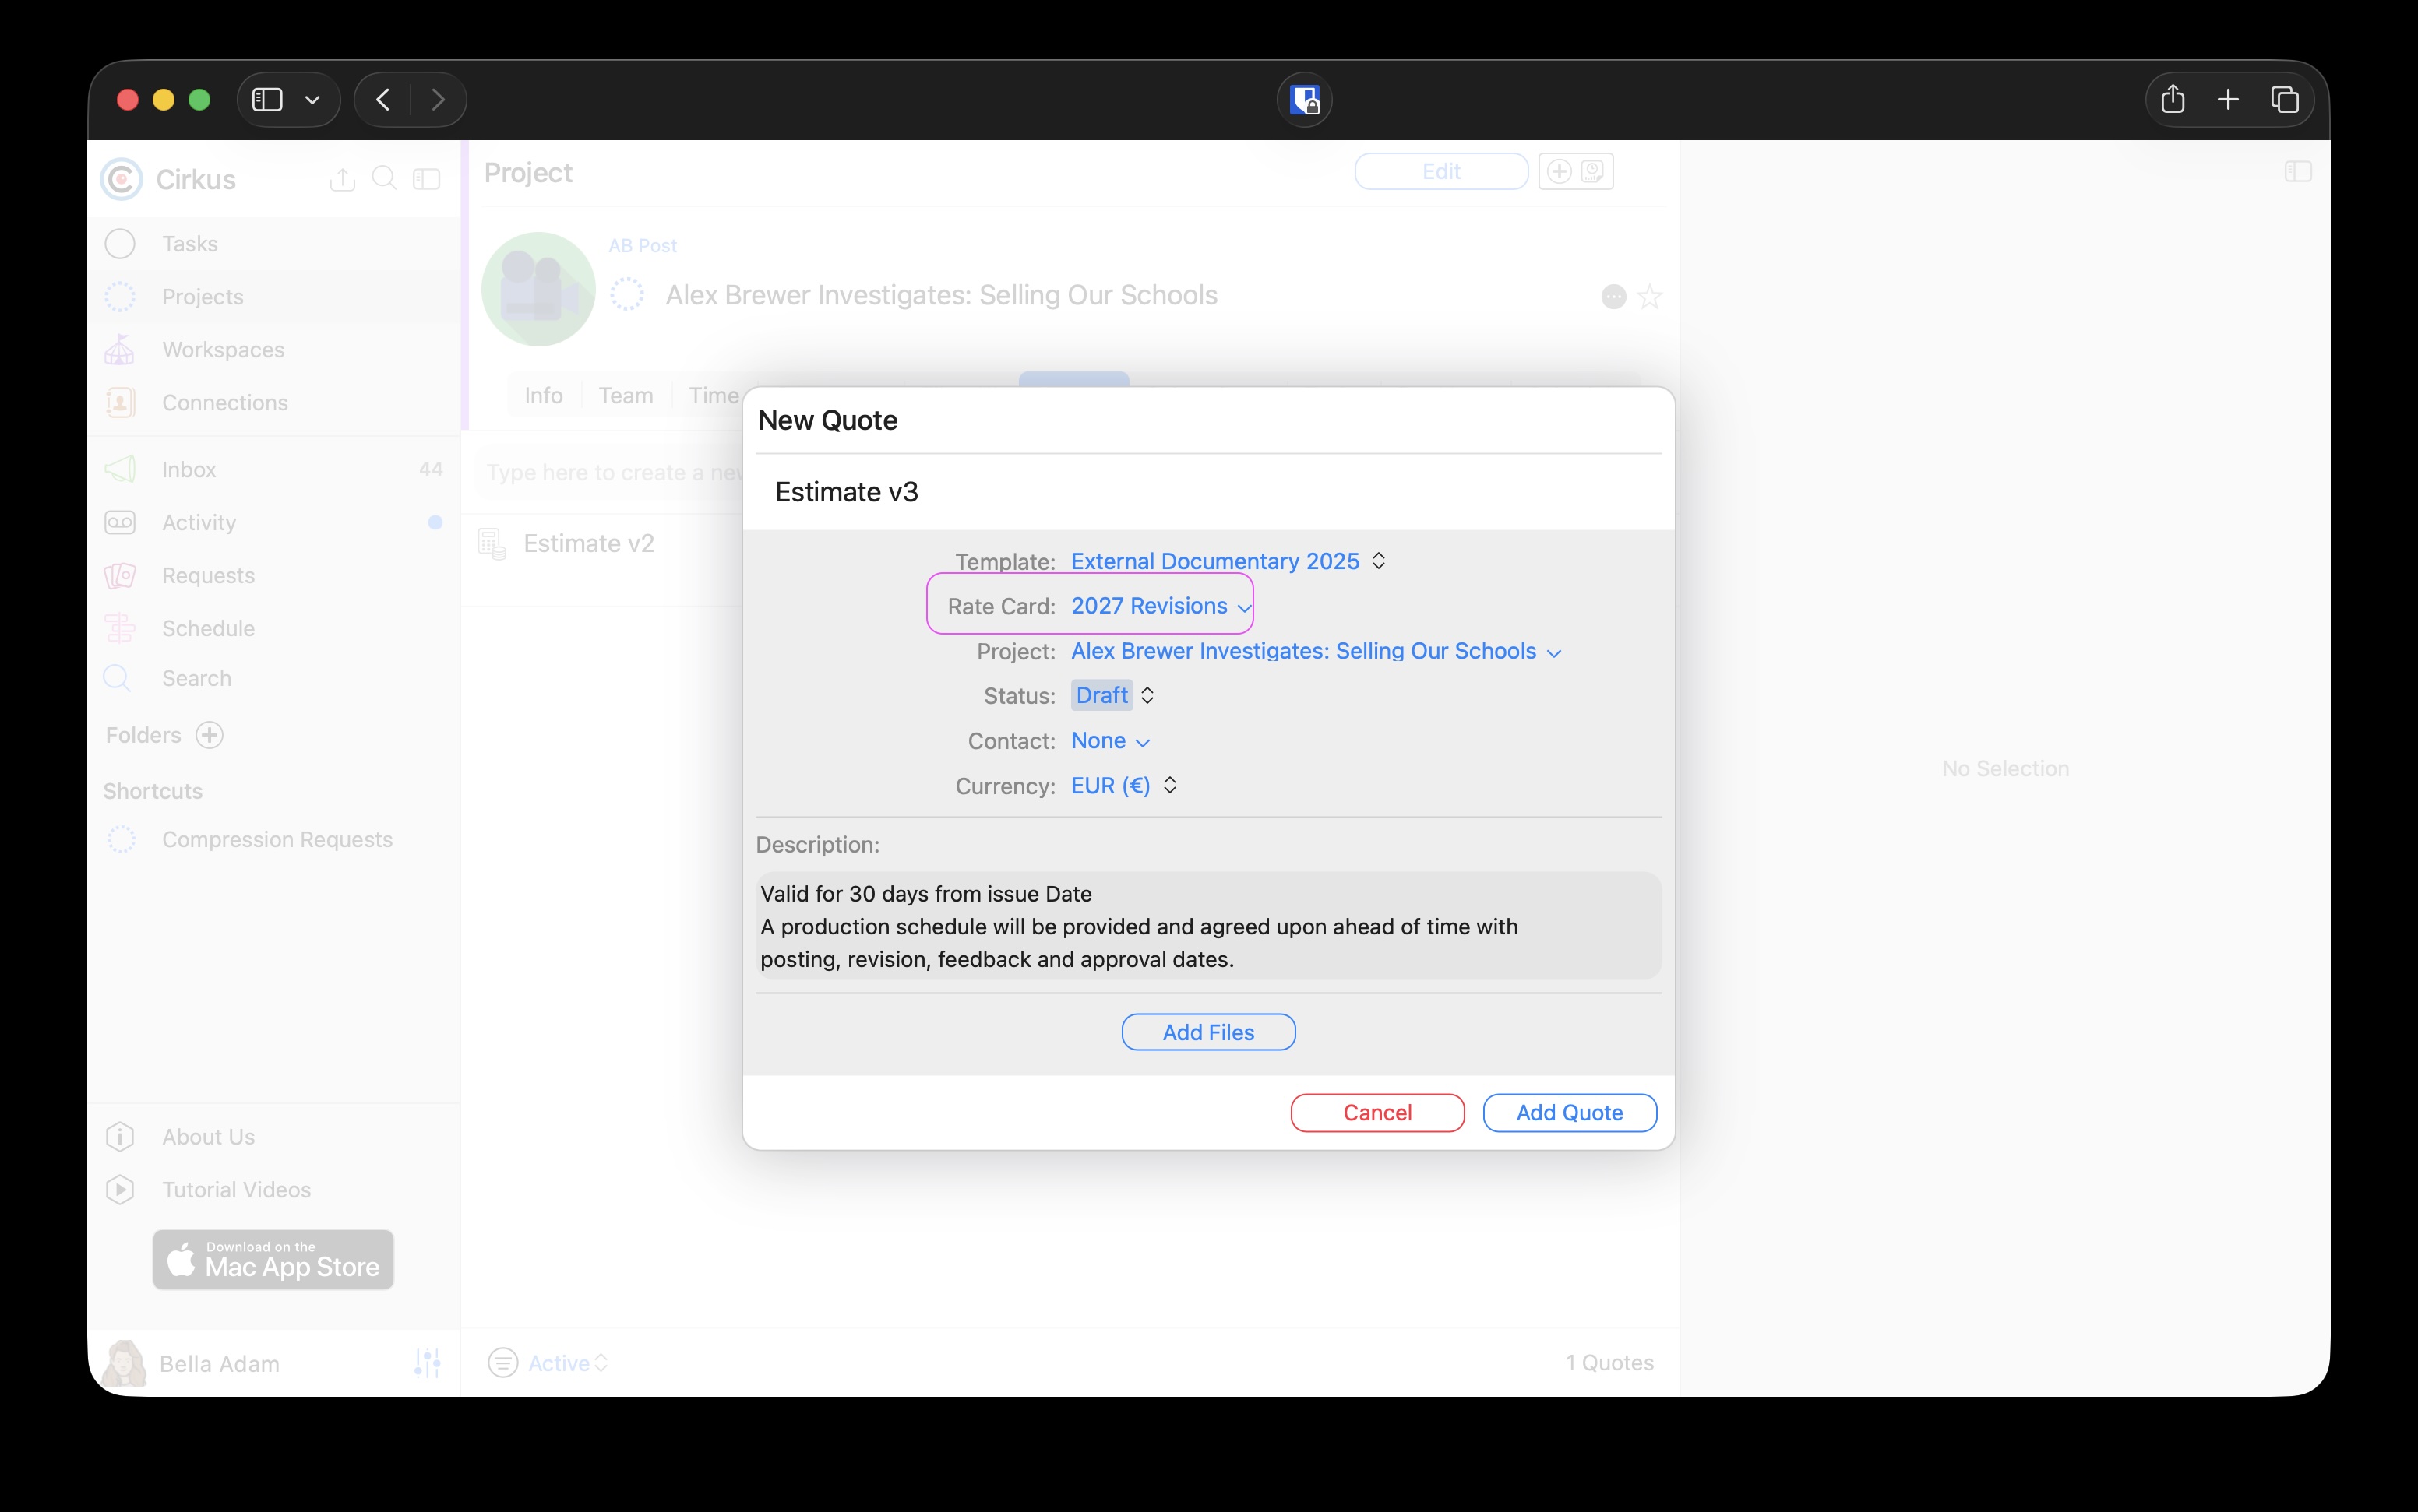Click filter icon beside Active
This screenshot has width=2418, height=1512.
(502, 1363)
